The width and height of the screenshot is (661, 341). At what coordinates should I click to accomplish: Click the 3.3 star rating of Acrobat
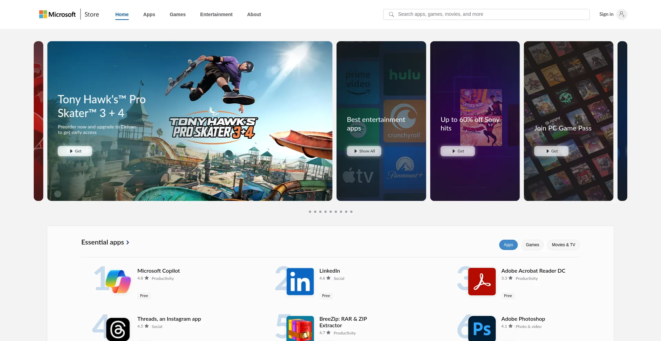tap(507, 279)
